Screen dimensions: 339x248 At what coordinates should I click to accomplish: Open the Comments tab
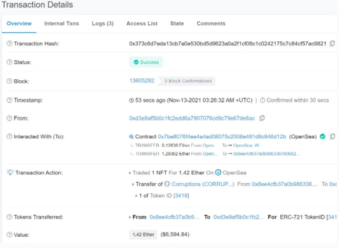pos(211,23)
